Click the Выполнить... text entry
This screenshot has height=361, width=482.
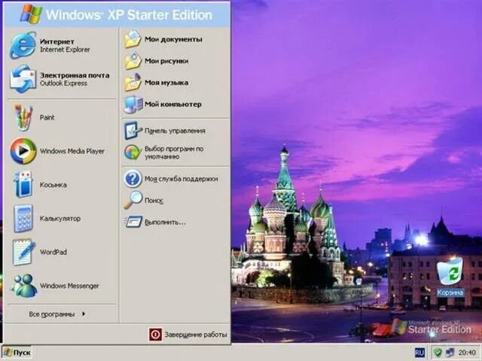click(x=165, y=222)
